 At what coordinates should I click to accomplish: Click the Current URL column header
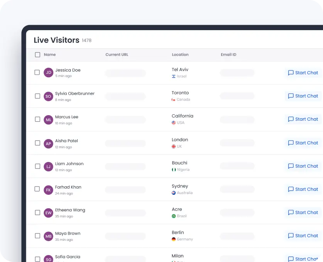117,54
